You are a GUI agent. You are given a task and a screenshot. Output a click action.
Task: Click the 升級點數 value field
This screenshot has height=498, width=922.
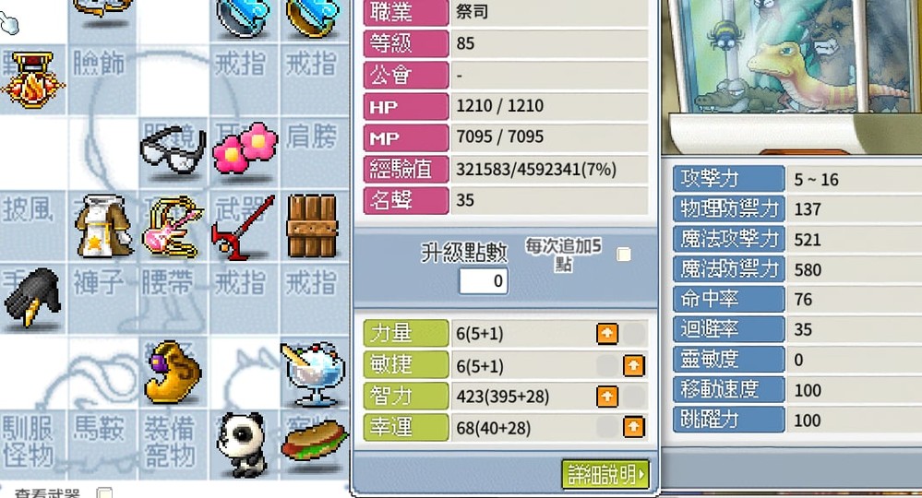pos(484,280)
